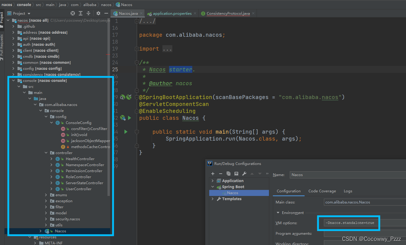This screenshot has width=406, height=245.
Task: Hide the Project tool window
Action: [x=106, y=14]
